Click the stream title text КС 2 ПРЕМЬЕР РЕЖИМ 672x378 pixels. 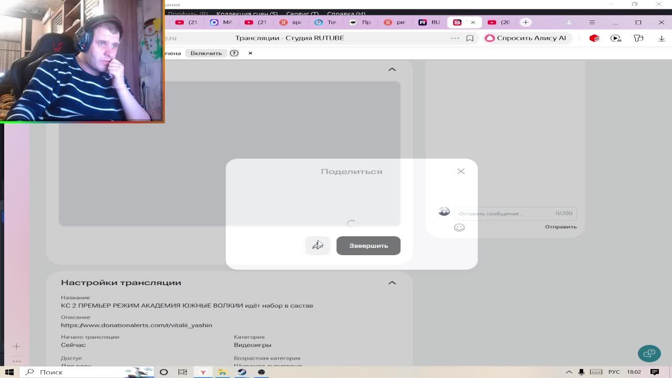click(187, 306)
